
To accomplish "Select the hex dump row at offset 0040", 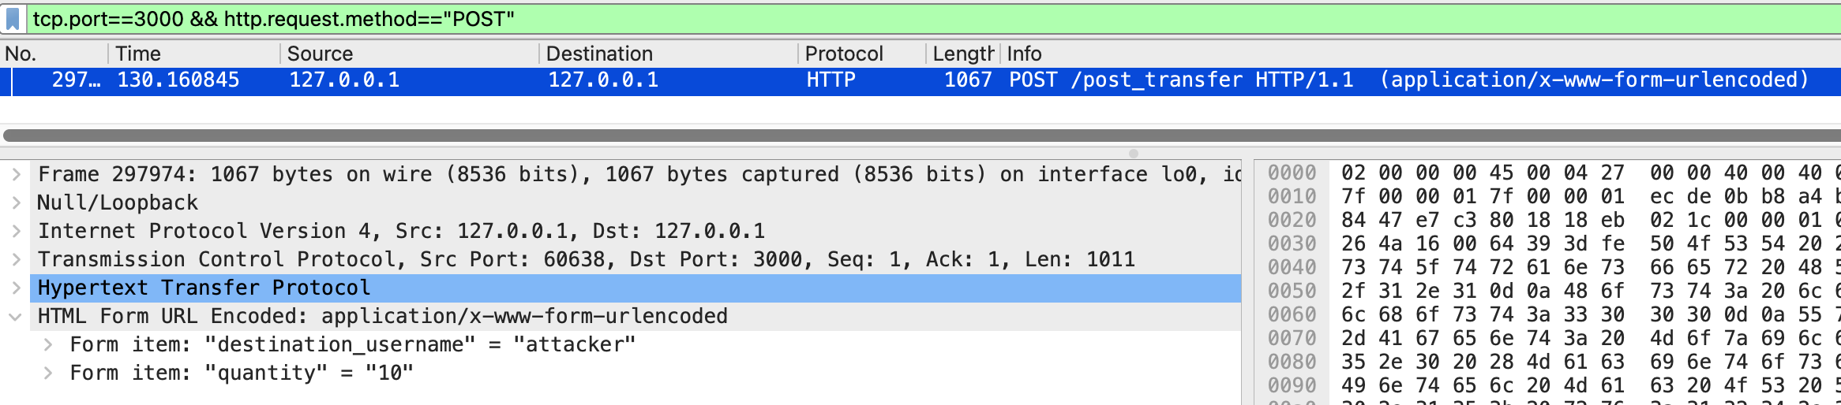I will pos(1500,267).
